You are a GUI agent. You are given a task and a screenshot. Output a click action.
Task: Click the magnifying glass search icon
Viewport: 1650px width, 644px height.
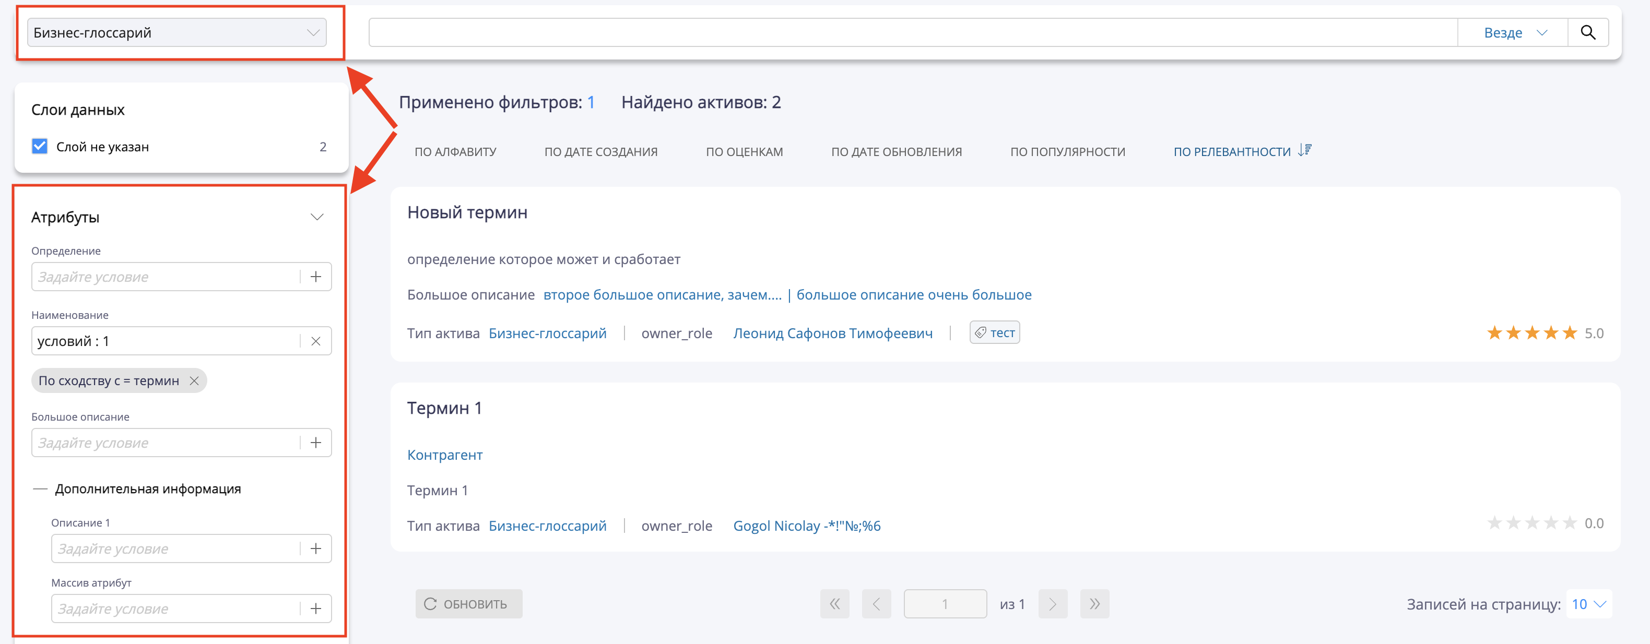(1587, 33)
